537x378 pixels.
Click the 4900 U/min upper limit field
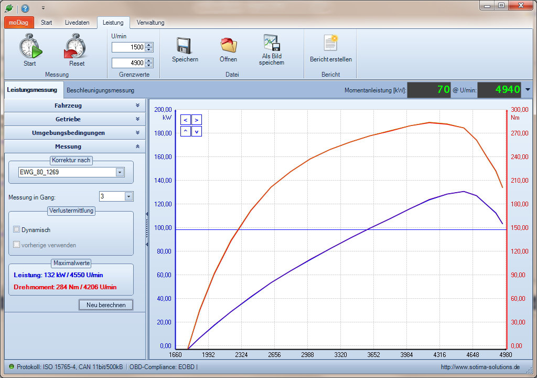(128, 63)
